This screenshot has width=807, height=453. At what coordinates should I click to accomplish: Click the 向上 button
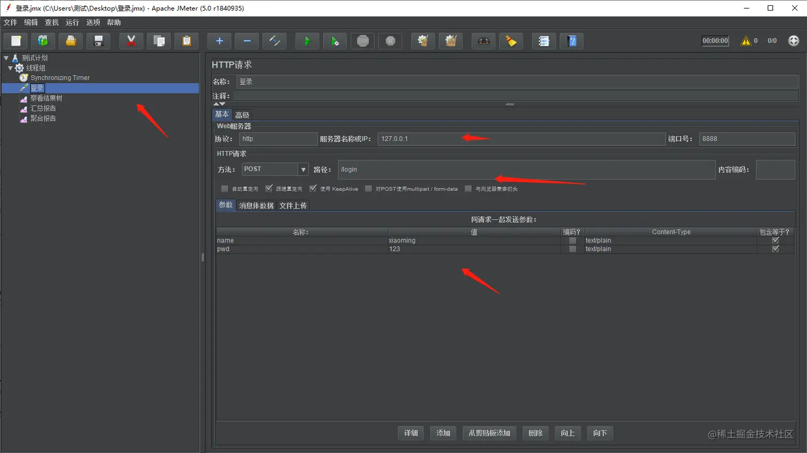568,433
